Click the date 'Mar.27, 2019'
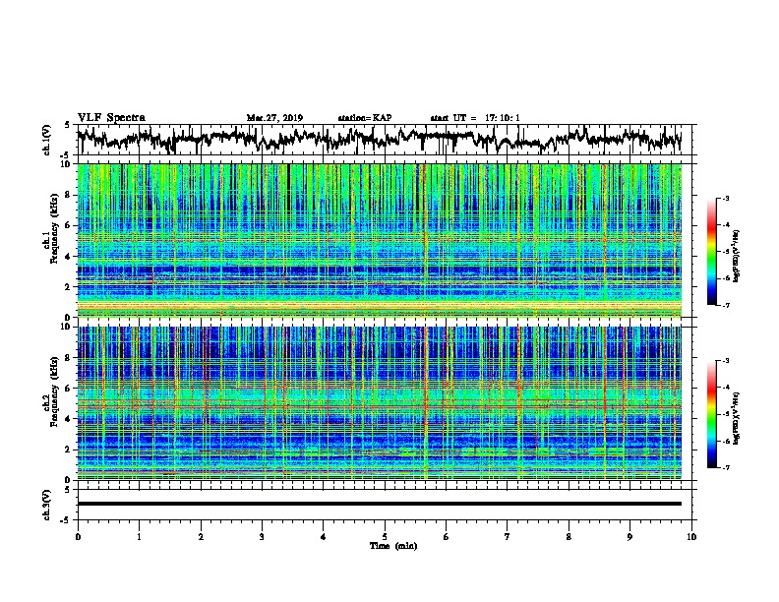 [274, 118]
